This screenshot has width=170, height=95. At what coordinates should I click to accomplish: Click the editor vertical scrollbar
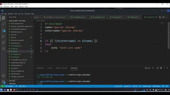(169, 36)
